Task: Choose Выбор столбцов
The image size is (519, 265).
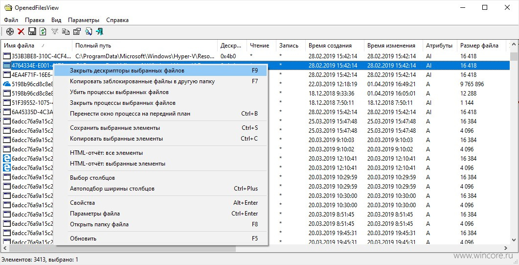Action: pos(160,178)
